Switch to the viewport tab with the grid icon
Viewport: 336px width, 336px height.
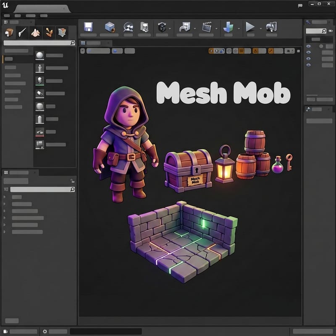(95, 43)
